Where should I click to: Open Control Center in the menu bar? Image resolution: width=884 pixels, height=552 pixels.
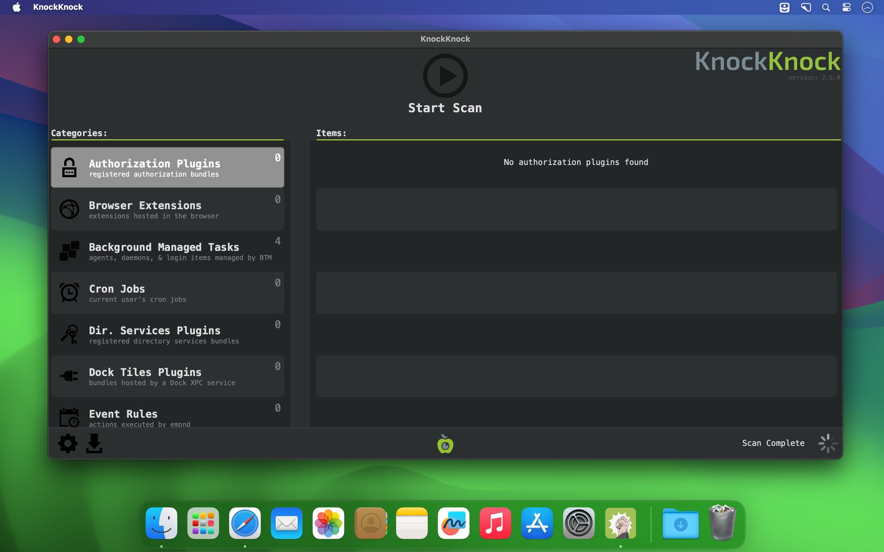846,7
